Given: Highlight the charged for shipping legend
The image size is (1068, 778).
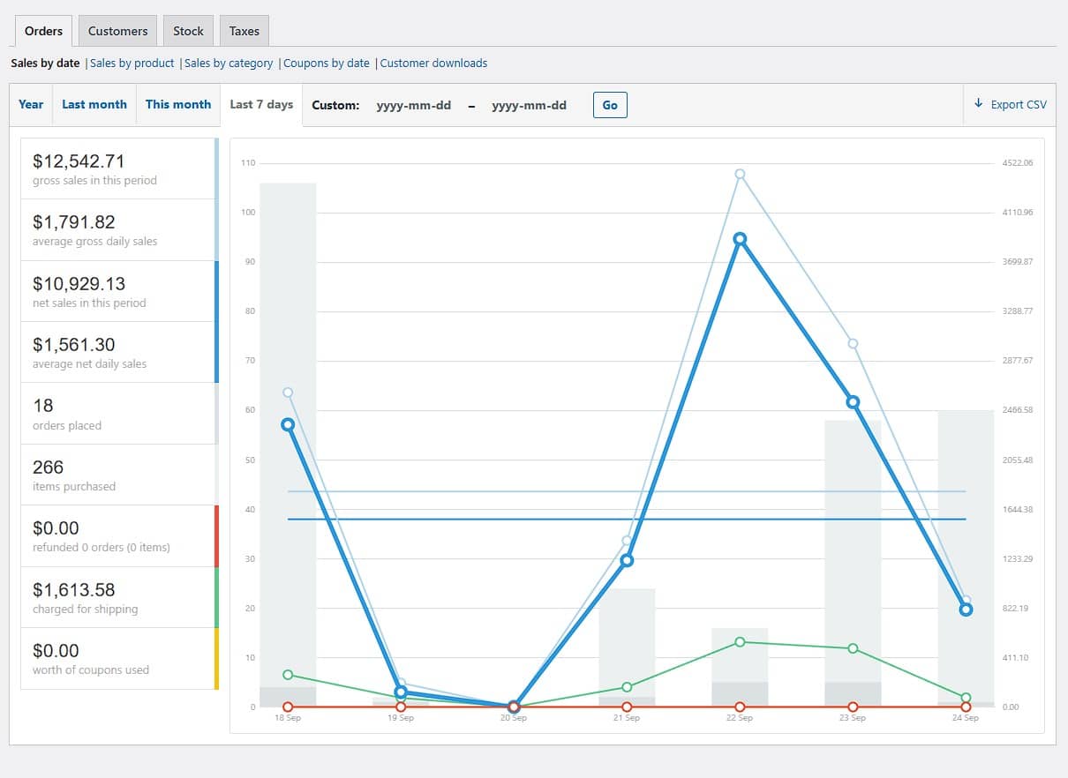Looking at the screenshot, I should pyautogui.click(x=118, y=597).
